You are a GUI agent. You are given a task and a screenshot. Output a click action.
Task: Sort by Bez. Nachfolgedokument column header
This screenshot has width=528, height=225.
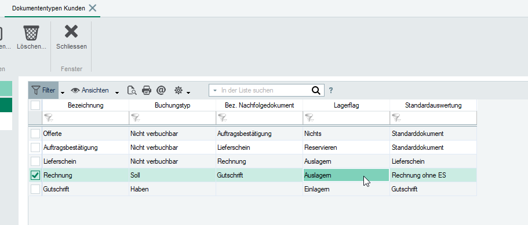259,105
